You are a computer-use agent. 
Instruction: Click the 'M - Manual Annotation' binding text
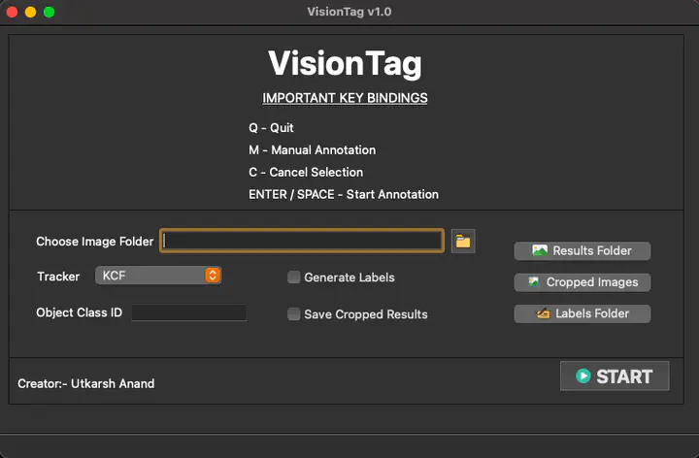(x=312, y=150)
